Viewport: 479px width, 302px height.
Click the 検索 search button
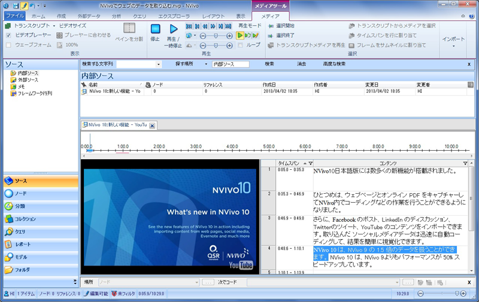click(269, 64)
